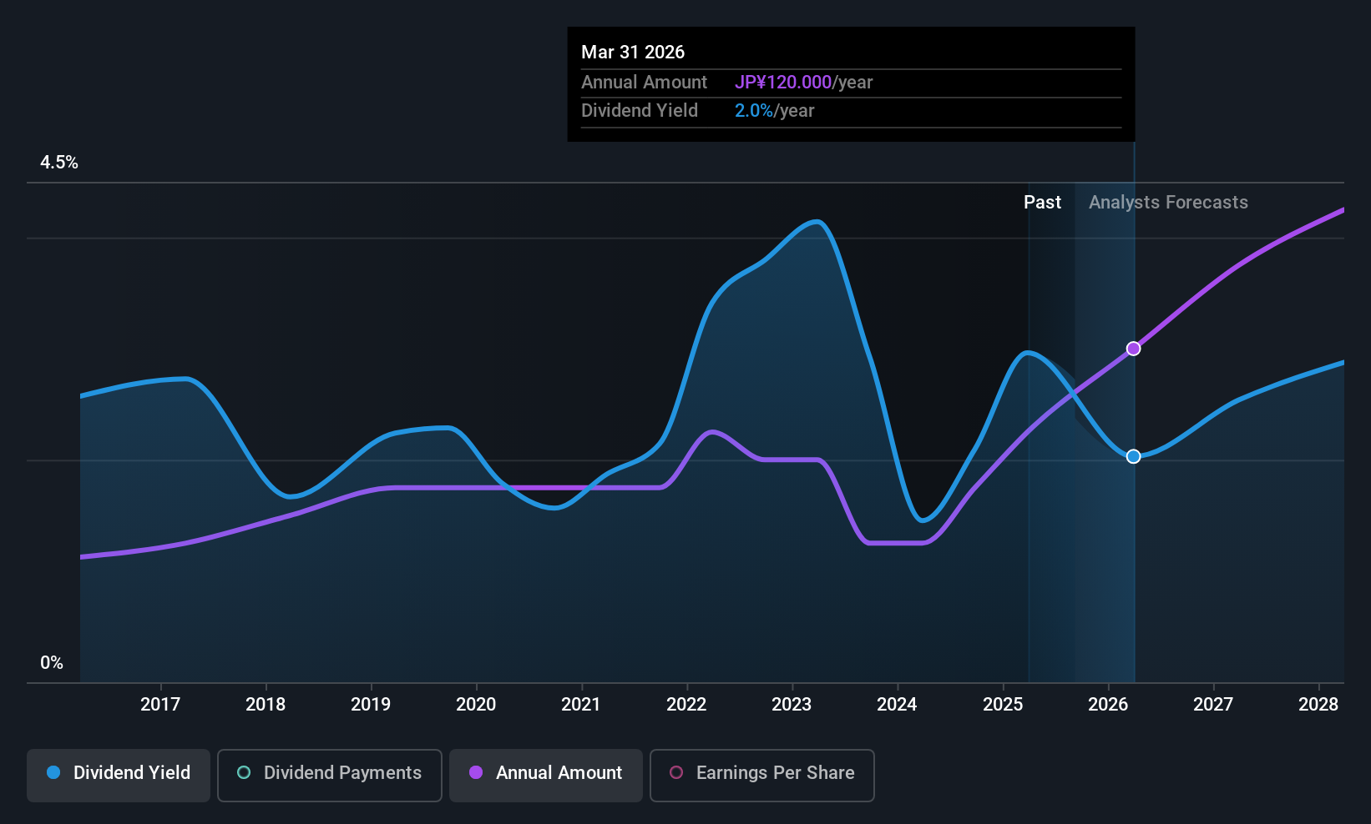Viewport: 1371px width, 824px height.
Task: Select the purple Annual Amount data marker
Action: pos(1133,349)
